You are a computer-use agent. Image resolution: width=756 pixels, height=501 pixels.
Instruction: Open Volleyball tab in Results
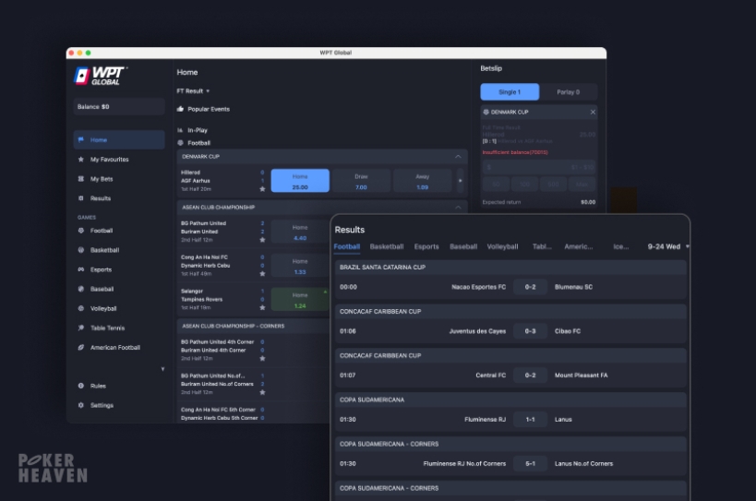502,246
